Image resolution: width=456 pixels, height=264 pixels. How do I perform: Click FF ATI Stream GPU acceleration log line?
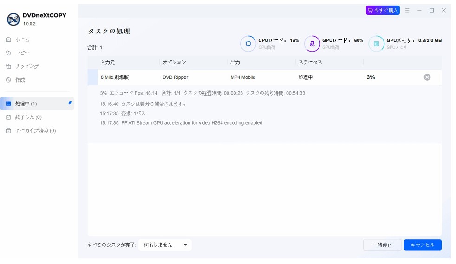click(x=181, y=123)
